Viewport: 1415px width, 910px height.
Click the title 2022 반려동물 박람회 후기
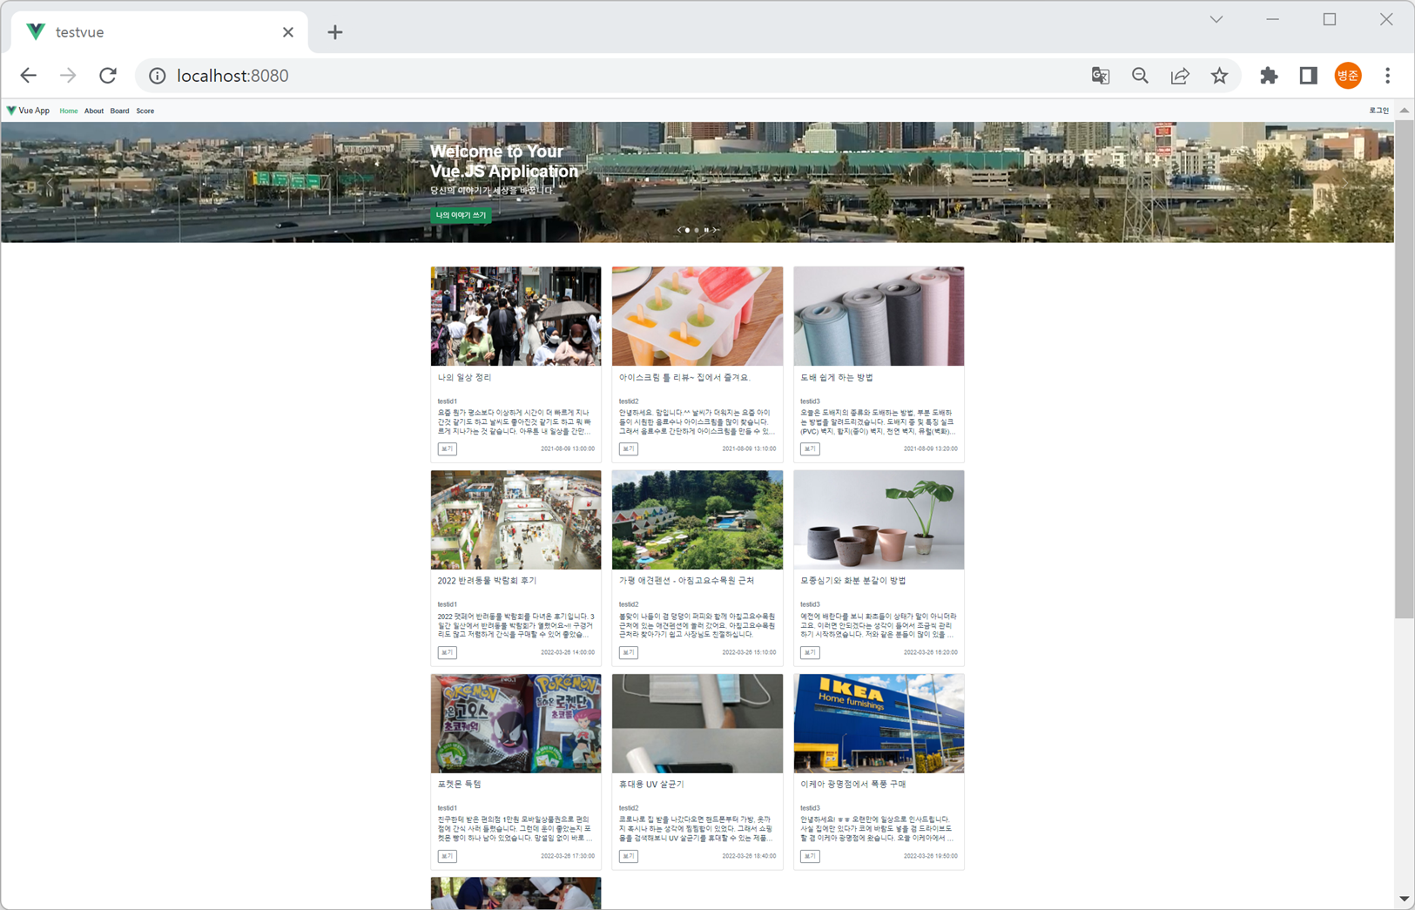pyautogui.click(x=487, y=581)
